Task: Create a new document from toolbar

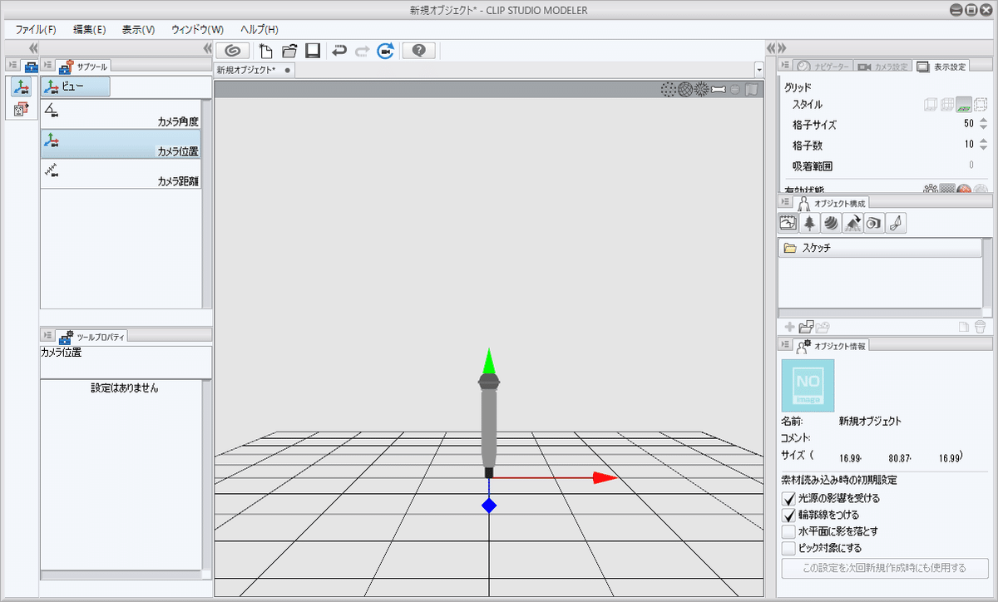Action: [267, 51]
